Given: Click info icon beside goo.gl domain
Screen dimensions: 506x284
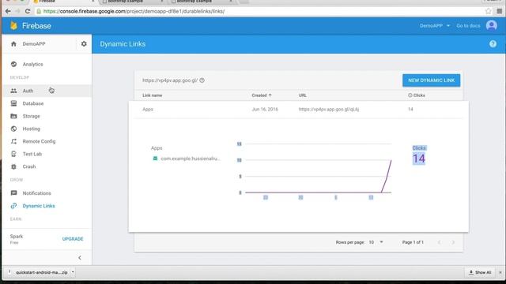Looking at the screenshot, I should pos(202,80).
